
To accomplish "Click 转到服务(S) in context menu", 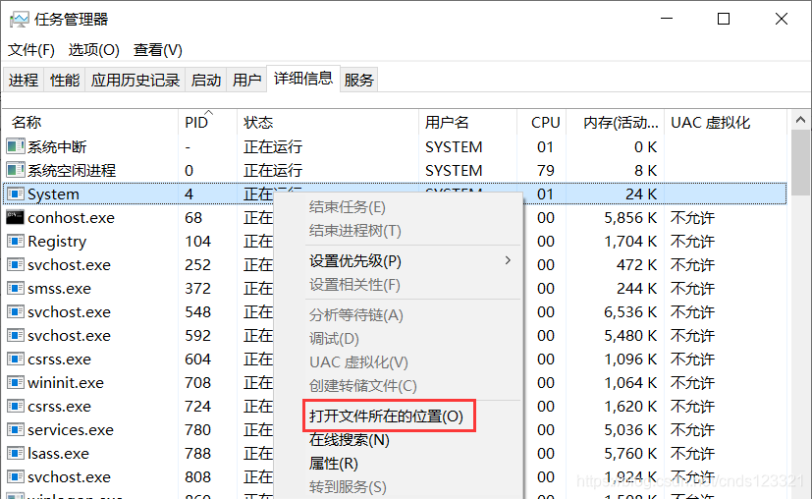I will click(348, 486).
